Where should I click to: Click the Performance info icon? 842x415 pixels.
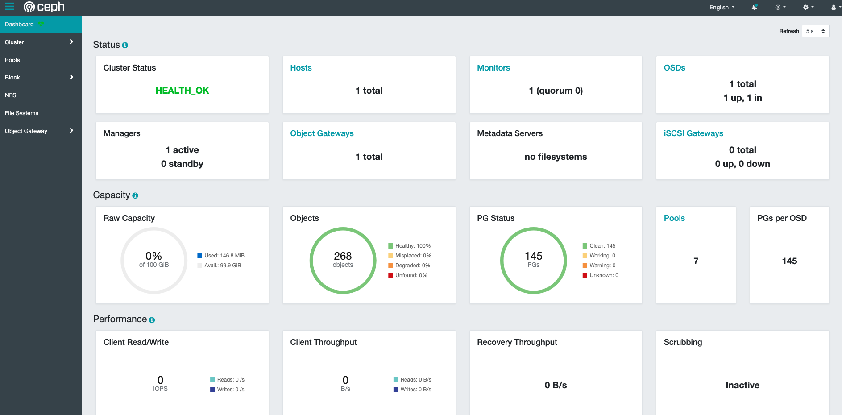pyautogui.click(x=152, y=320)
